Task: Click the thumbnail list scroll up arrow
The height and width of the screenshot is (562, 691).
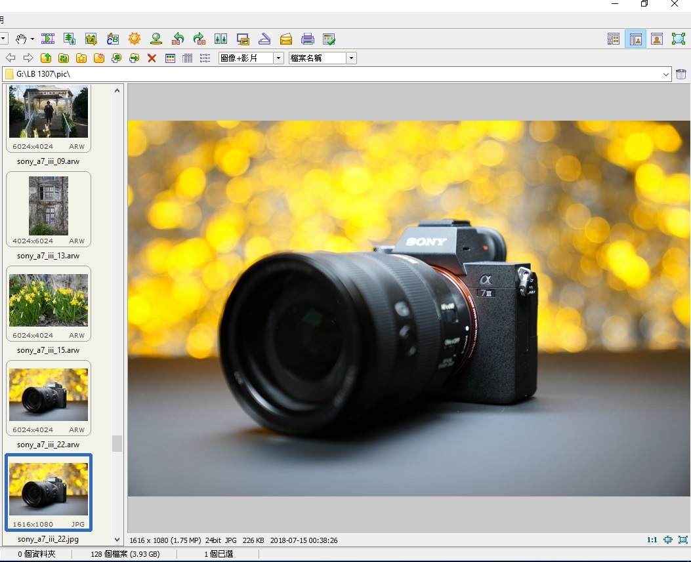Action: click(117, 90)
